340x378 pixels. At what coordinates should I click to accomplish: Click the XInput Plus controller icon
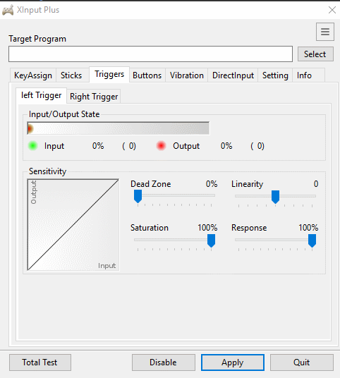8,10
